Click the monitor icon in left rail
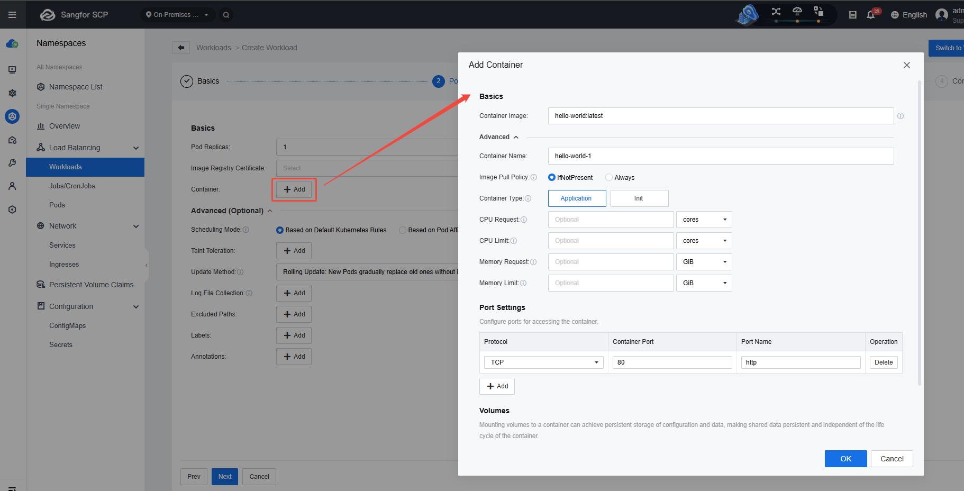 [12, 69]
